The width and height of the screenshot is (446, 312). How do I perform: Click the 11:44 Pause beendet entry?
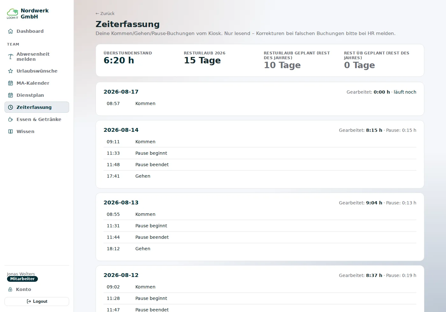(x=260, y=237)
